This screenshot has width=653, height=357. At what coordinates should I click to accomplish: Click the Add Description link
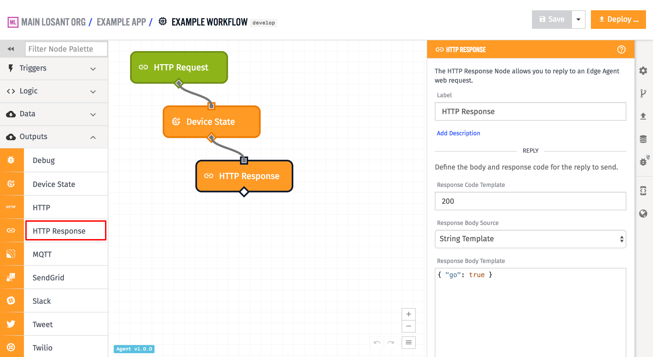(458, 133)
